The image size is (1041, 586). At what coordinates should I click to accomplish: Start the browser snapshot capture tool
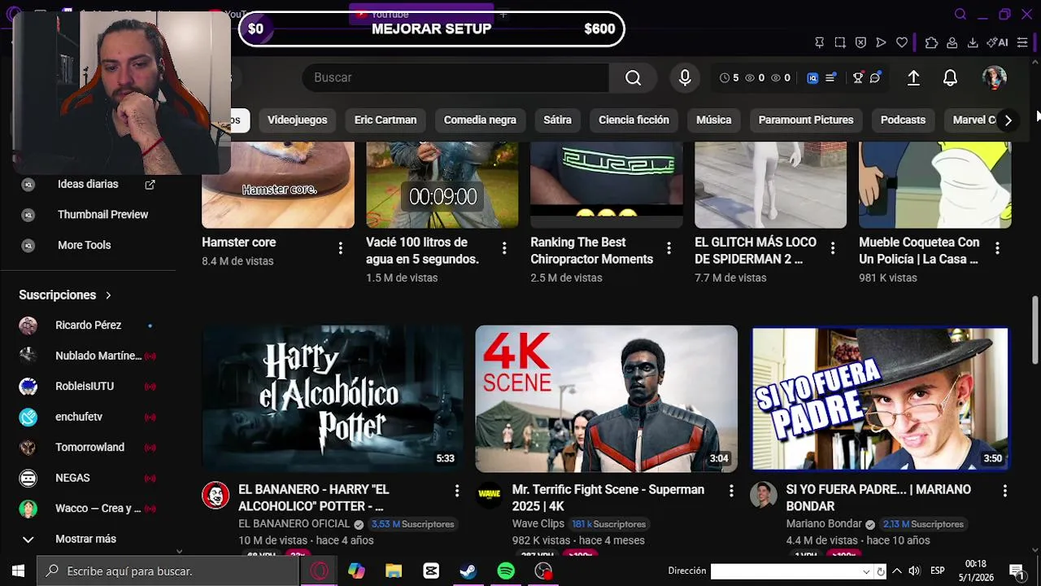[x=840, y=42]
